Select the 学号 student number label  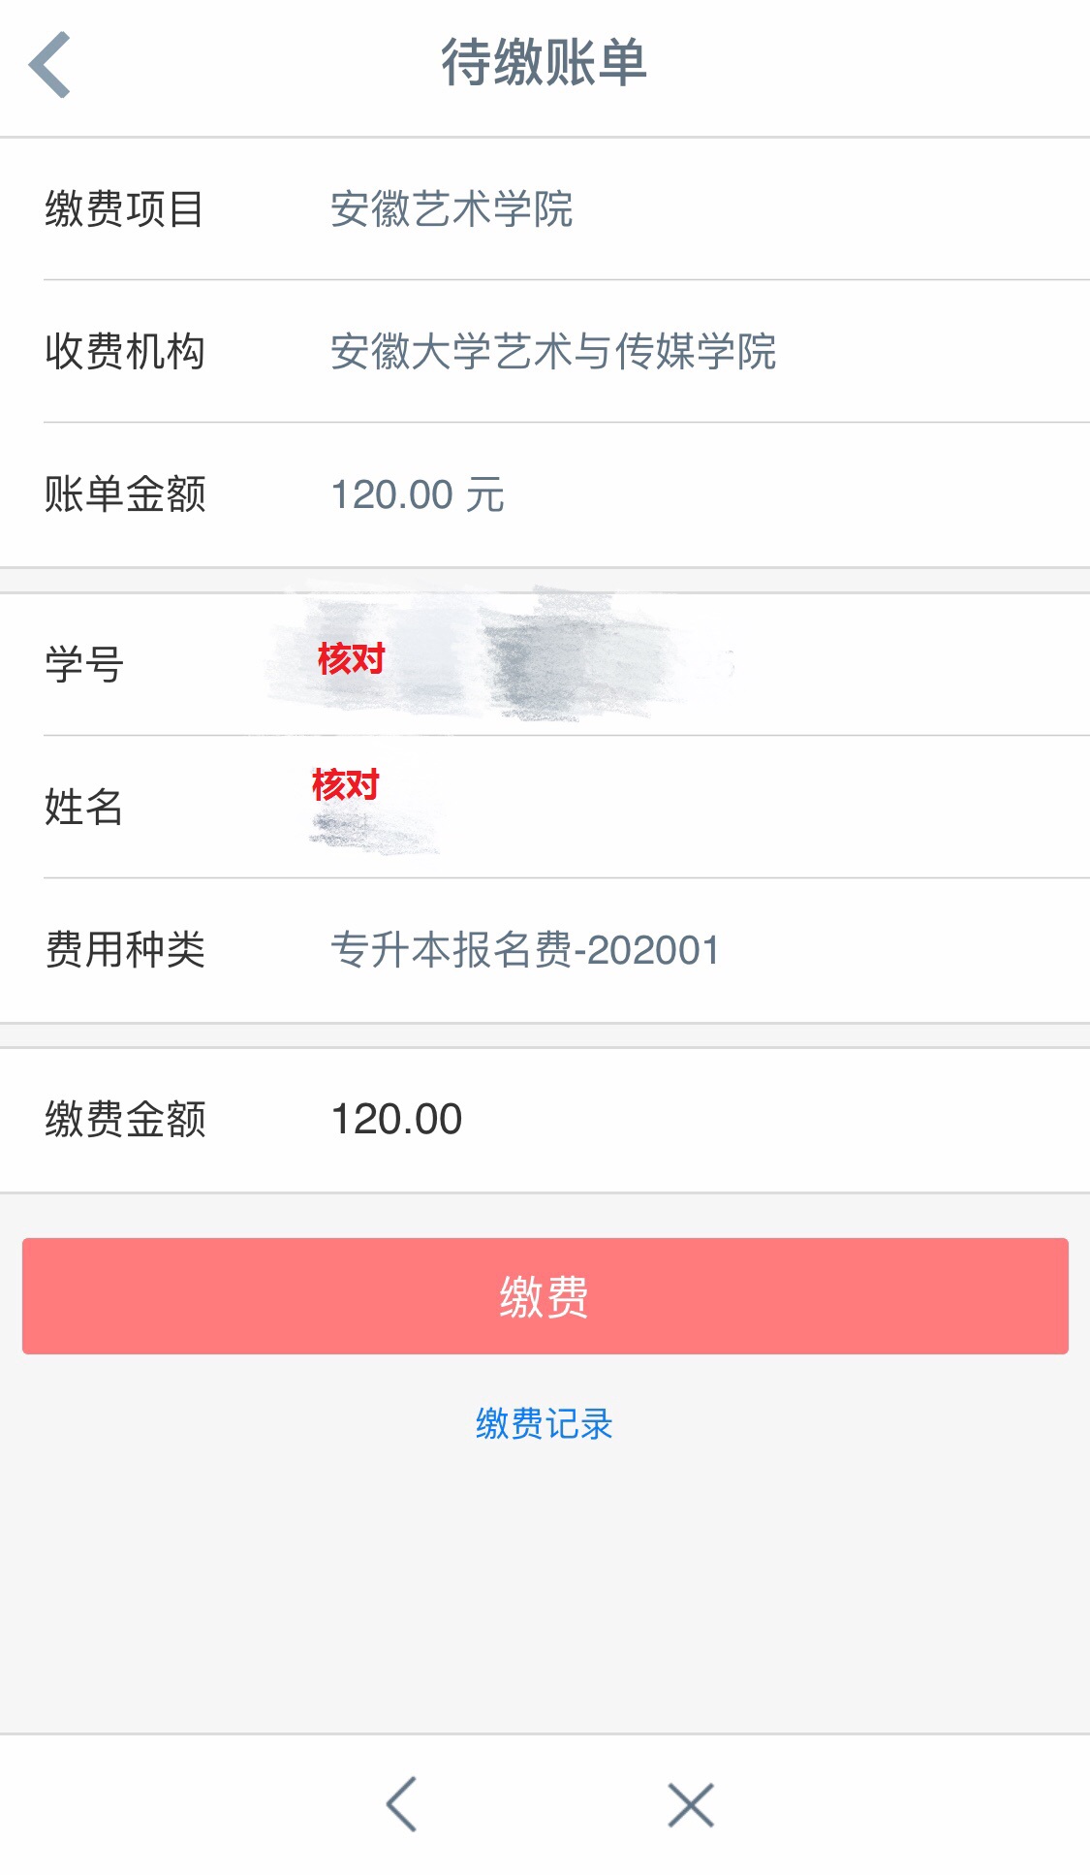(84, 664)
